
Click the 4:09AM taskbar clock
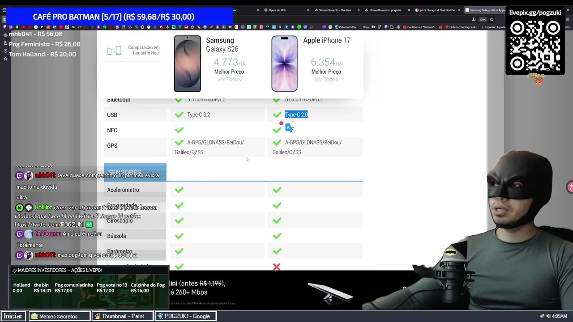click(560, 316)
